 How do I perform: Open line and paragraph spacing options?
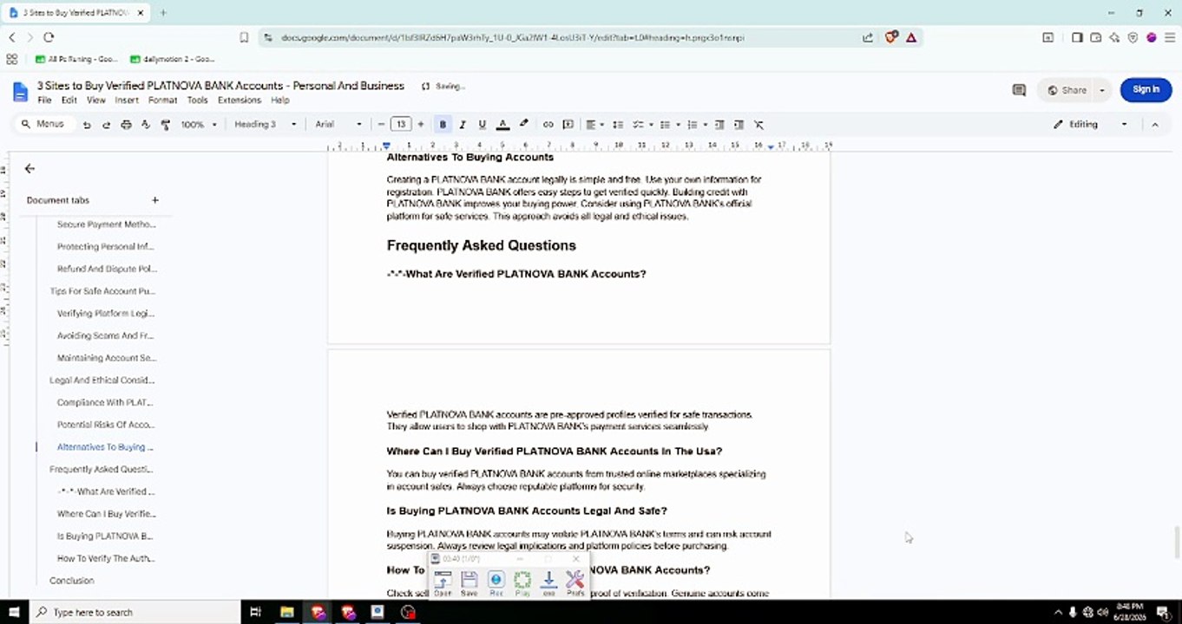click(618, 125)
